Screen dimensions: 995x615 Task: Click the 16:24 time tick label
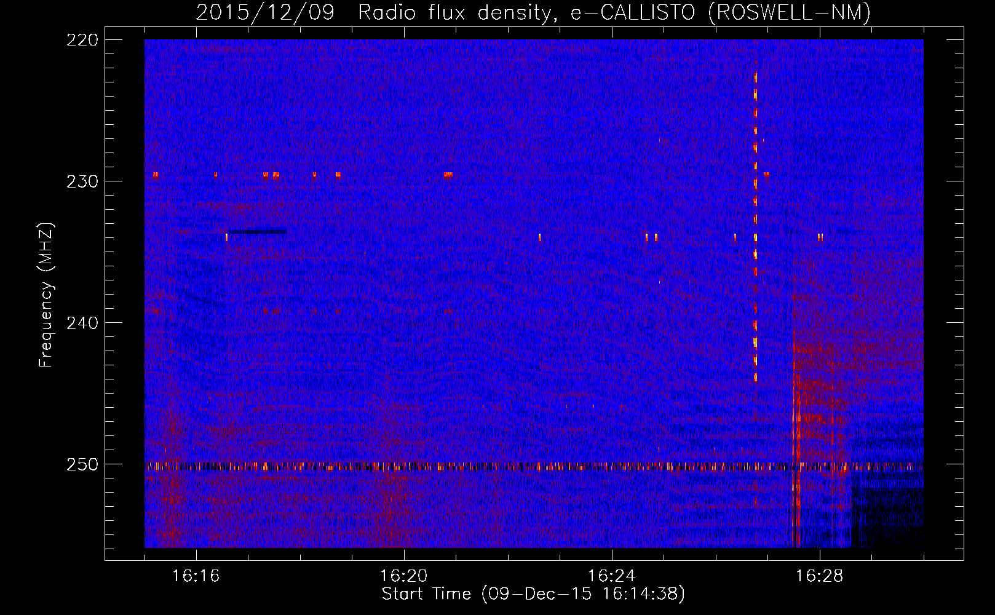(612, 576)
